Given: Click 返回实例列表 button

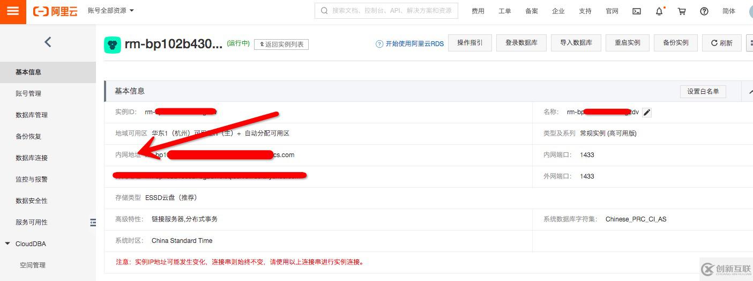Looking at the screenshot, I should pos(281,45).
